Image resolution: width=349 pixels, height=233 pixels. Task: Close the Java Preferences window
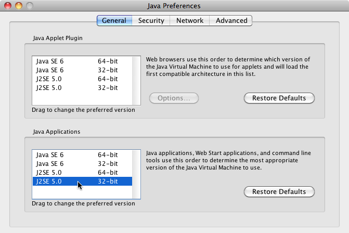point(8,6)
